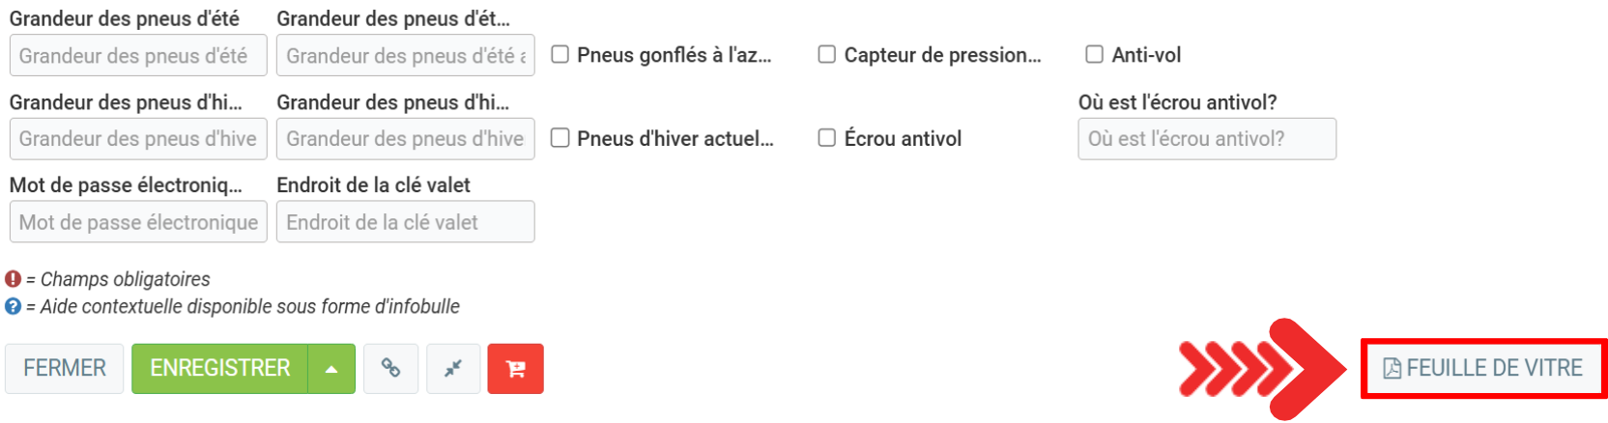Toggle the Pneus gonflés à l'azote checkbox
Viewport: 1608px width, 423px height.
tap(560, 54)
